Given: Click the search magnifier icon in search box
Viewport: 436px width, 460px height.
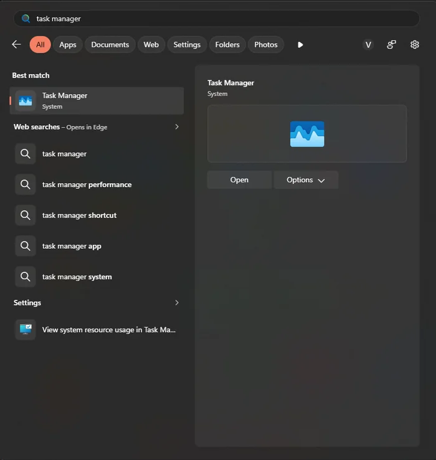Looking at the screenshot, I should [26, 19].
